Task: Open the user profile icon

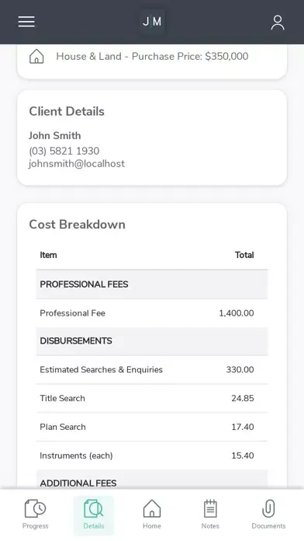Action: (x=278, y=23)
